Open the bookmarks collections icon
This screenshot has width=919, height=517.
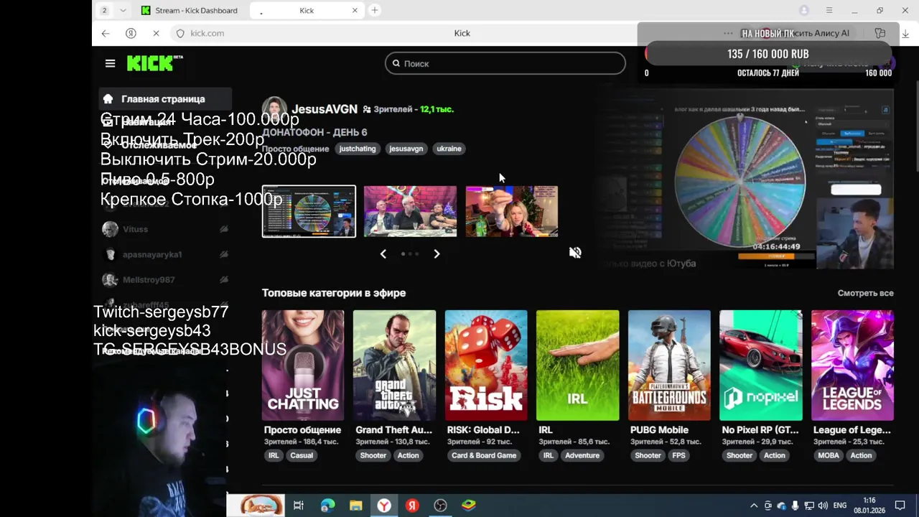[880, 33]
